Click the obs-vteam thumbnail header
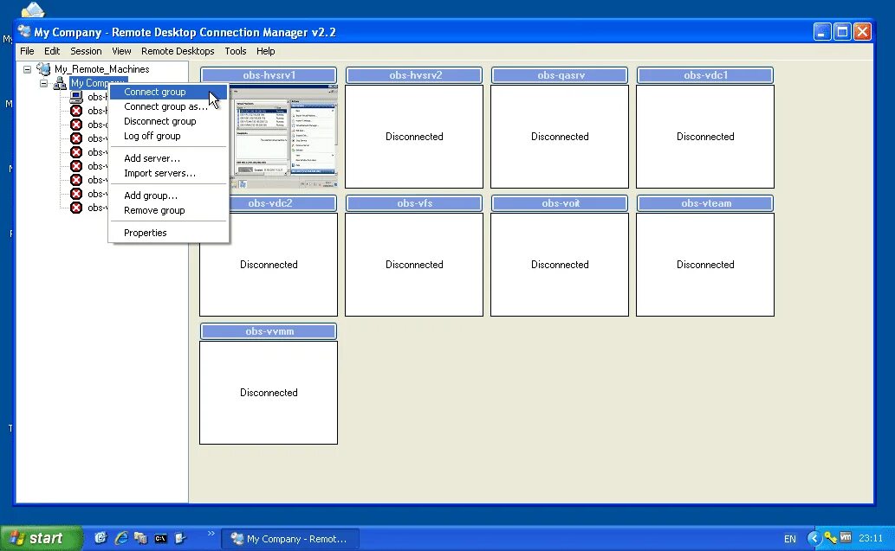This screenshot has height=551, width=895. (705, 203)
